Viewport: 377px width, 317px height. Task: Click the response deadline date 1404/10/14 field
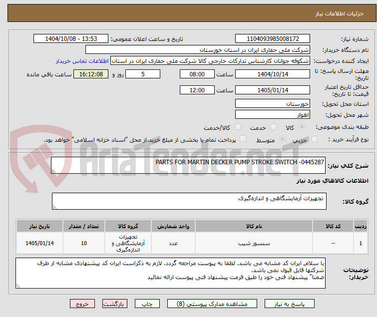pyautogui.click(x=273, y=74)
